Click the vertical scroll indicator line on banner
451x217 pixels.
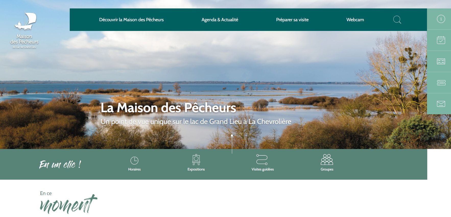pyautogui.click(x=232, y=144)
